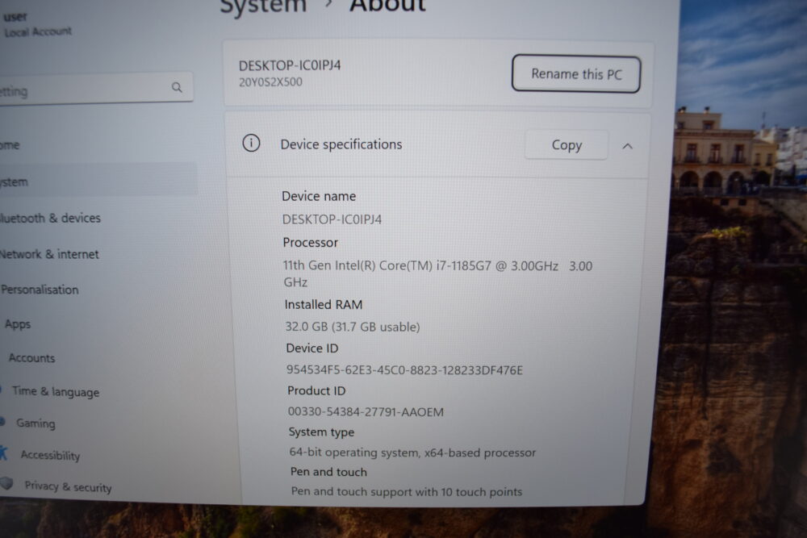Click the 64-bit operating system text
The image size is (807, 538).
tap(412, 453)
